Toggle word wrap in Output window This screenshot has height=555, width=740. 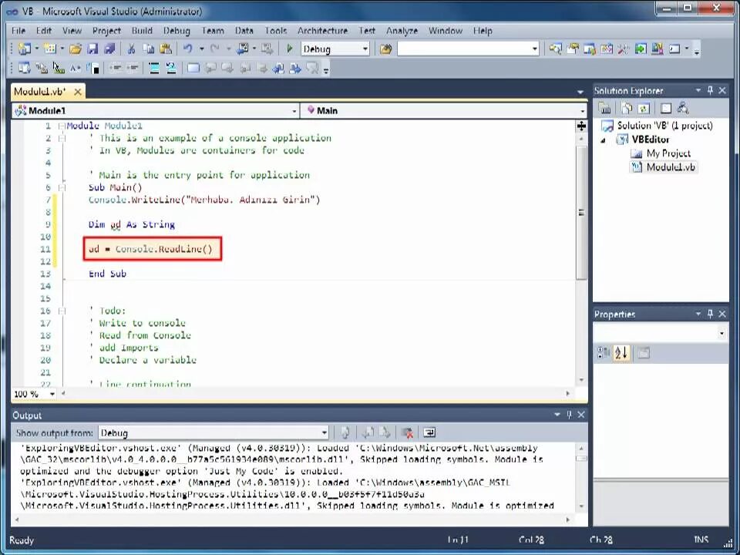(x=429, y=432)
